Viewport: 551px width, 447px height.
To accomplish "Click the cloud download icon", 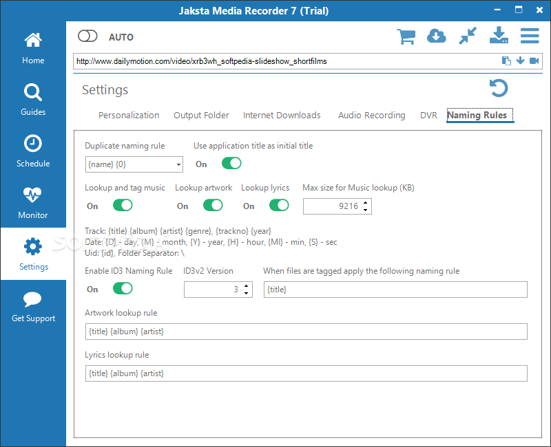I will 437,36.
